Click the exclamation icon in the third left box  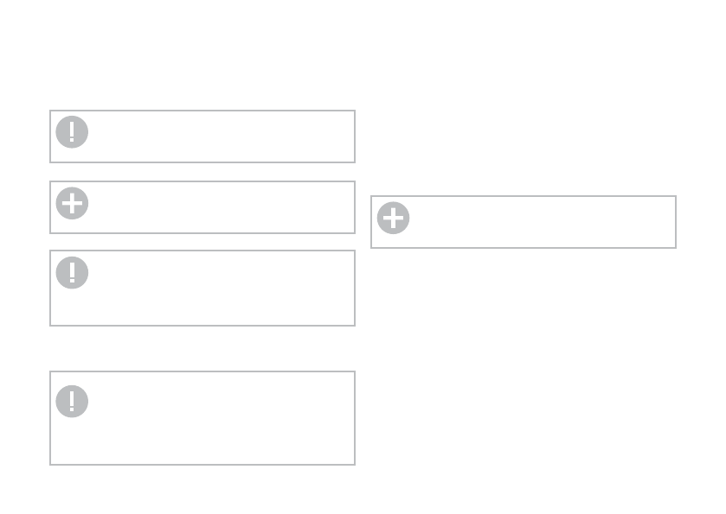point(72,272)
